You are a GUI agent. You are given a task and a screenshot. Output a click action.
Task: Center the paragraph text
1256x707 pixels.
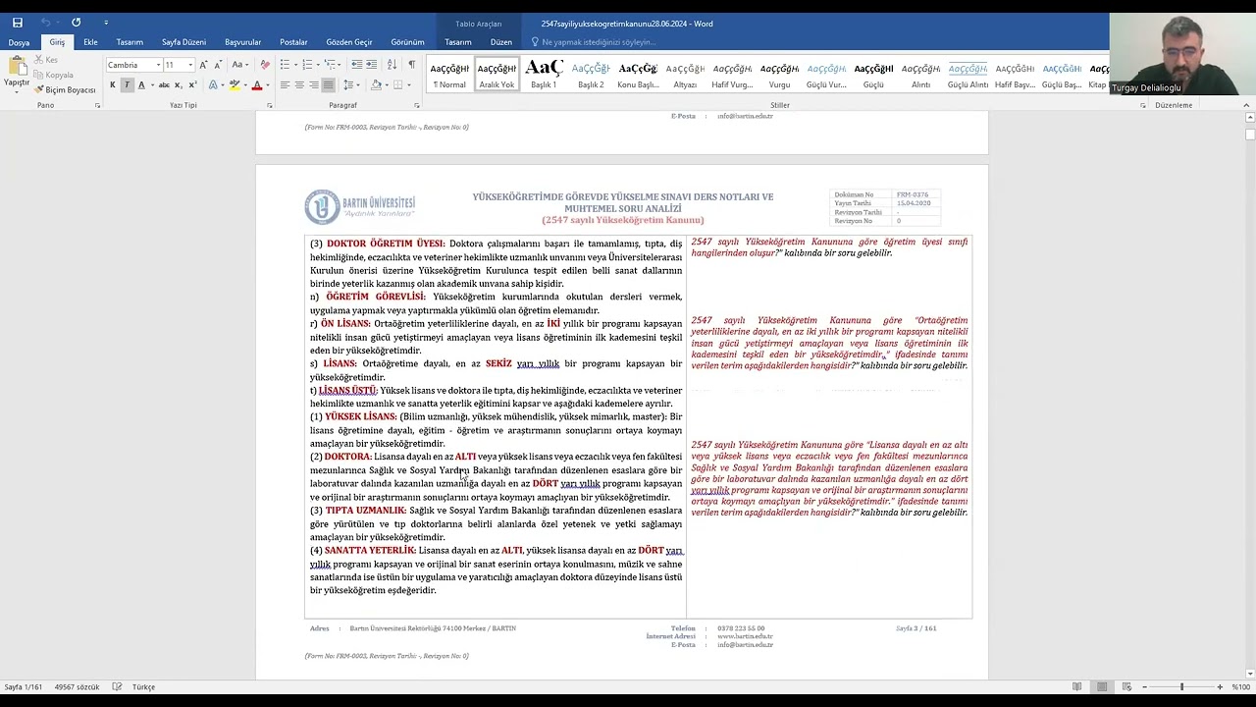pyautogui.click(x=299, y=85)
